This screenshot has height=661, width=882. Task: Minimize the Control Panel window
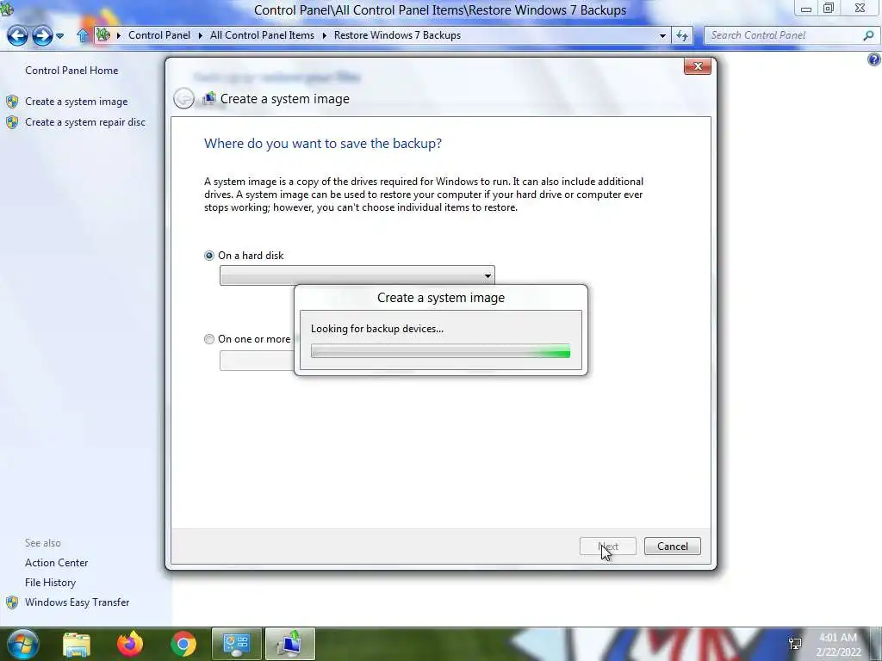pyautogui.click(x=806, y=9)
